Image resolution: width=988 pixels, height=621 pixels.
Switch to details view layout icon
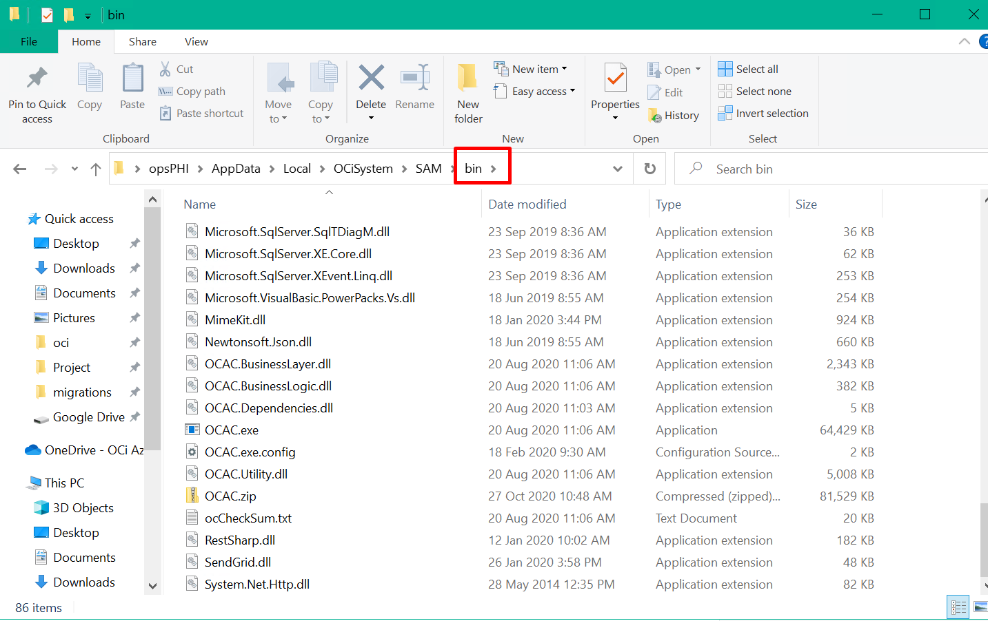coord(958,607)
